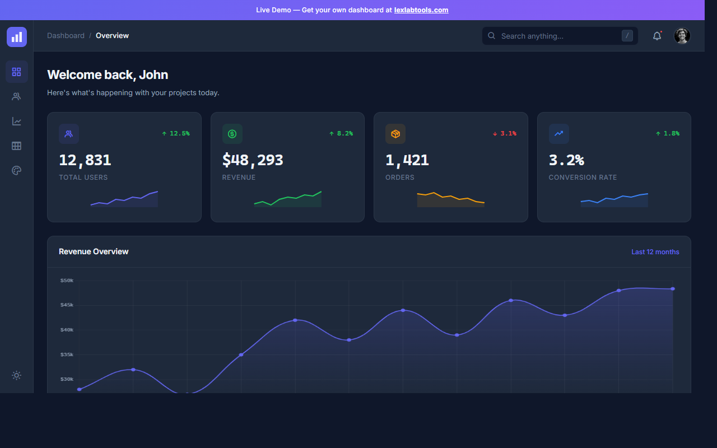Change the Last 12 months range
The image size is (717, 448).
click(x=655, y=252)
